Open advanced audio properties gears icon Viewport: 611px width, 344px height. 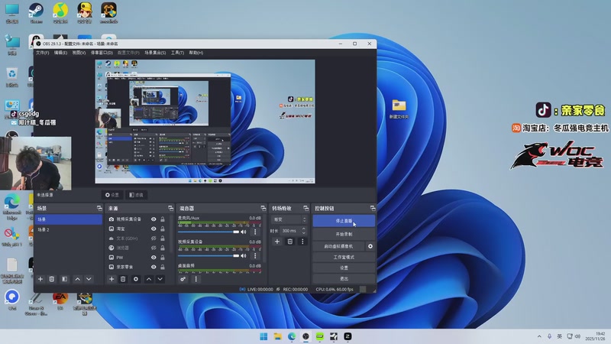pyautogui.click(x=183, y=279)
